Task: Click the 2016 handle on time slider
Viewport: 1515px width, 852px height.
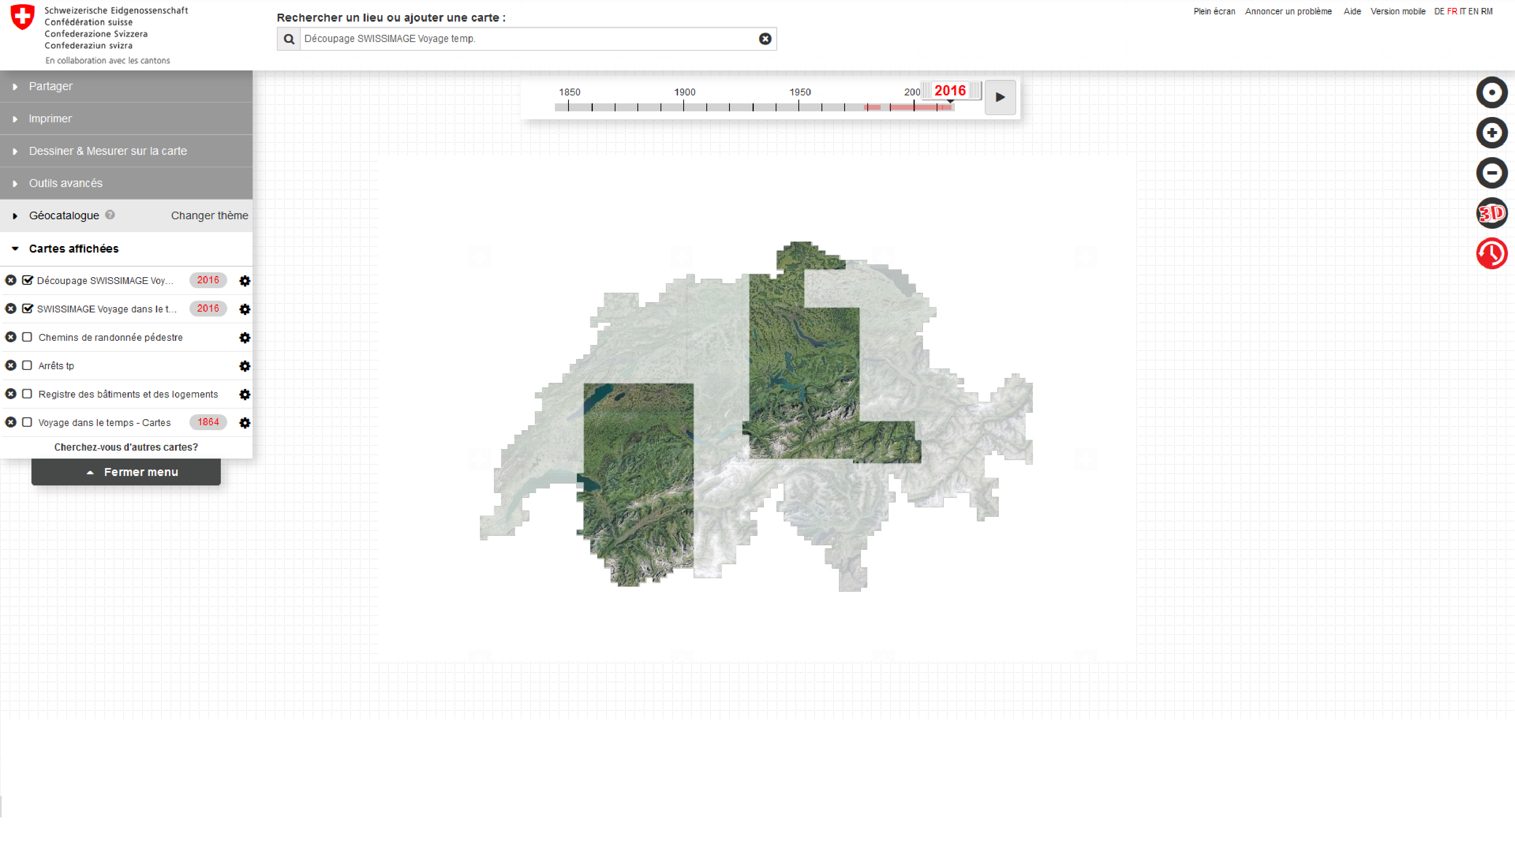Action: [x=950, y=91]
